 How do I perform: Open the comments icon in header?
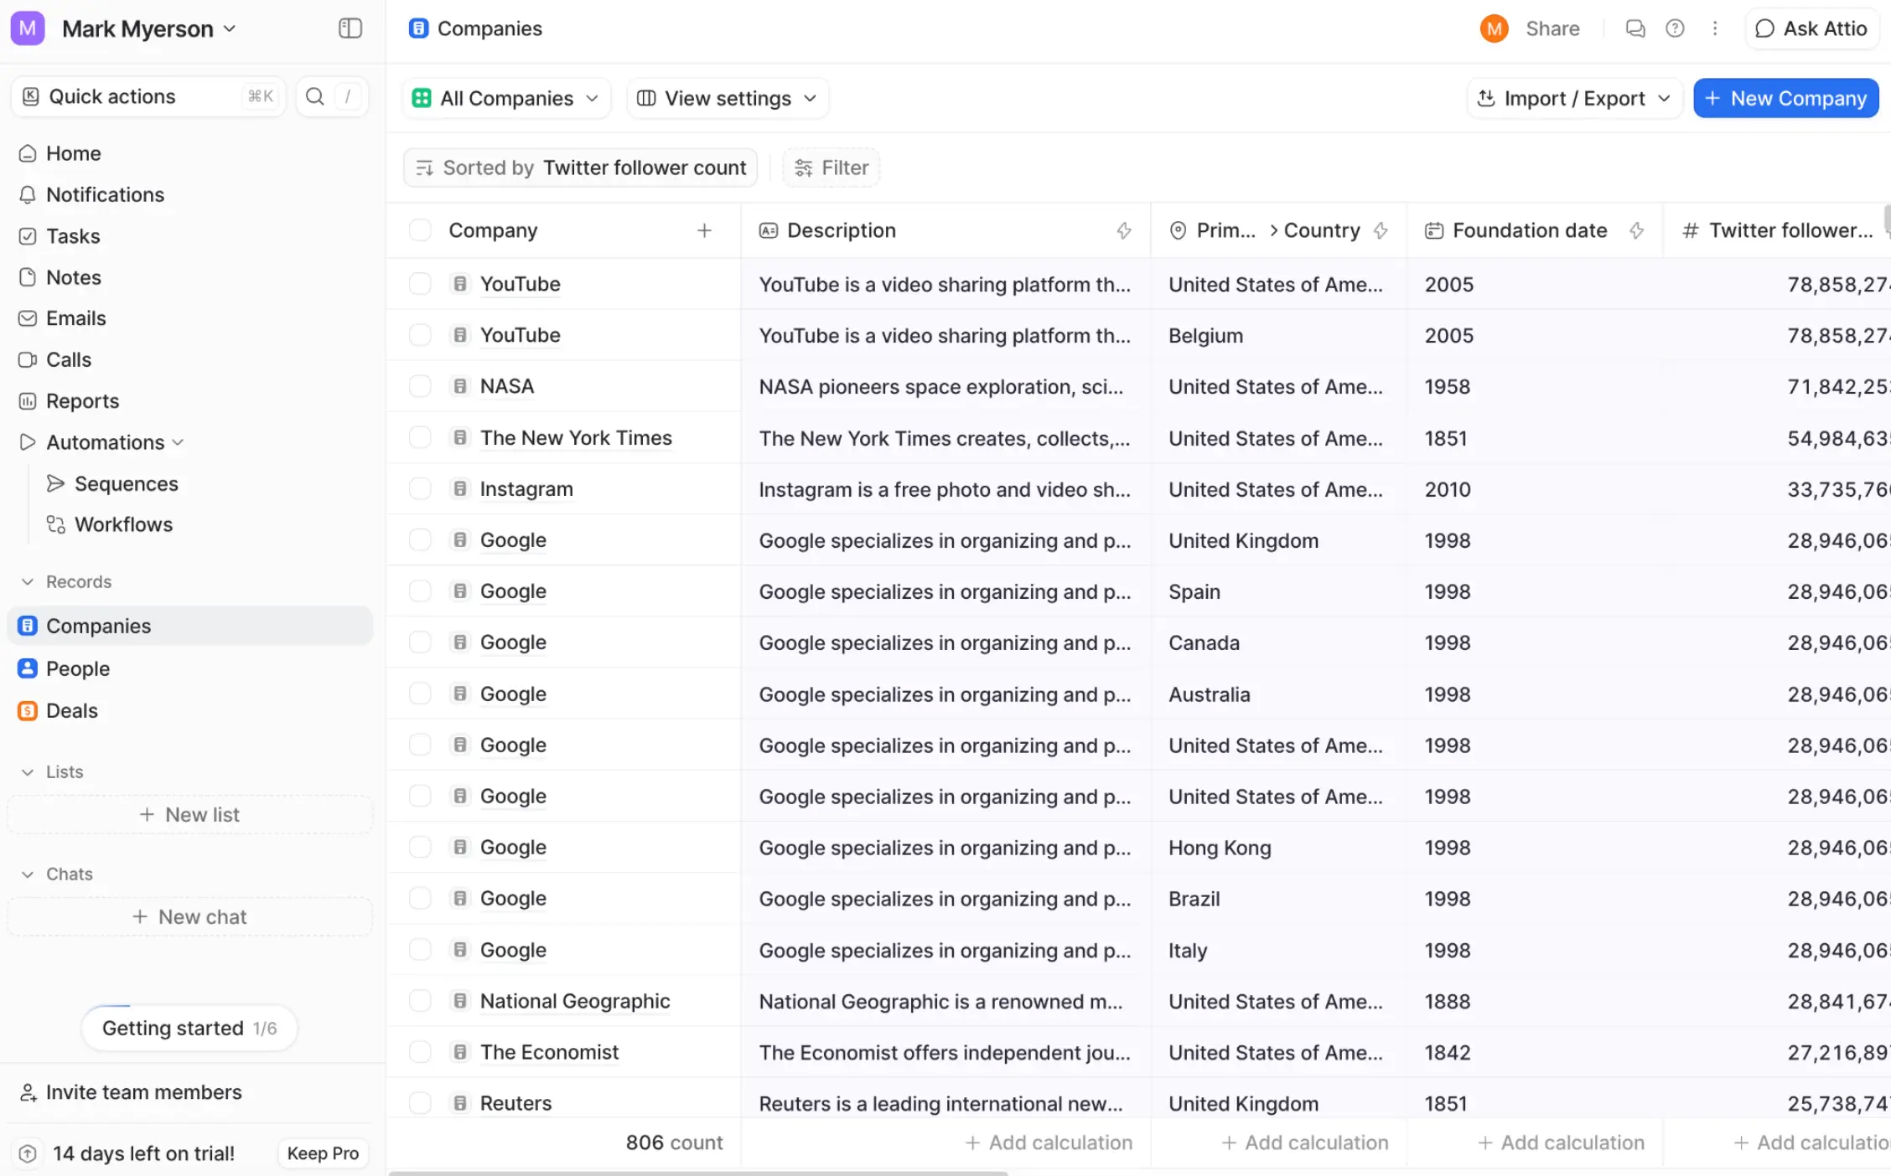[x=1635, y=28]
